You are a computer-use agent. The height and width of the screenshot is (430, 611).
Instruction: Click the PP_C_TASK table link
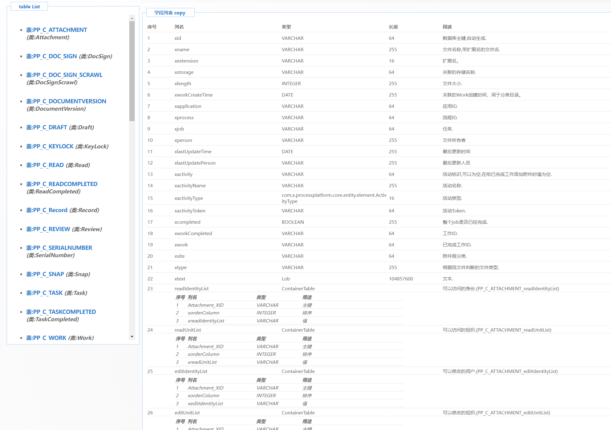44,293
